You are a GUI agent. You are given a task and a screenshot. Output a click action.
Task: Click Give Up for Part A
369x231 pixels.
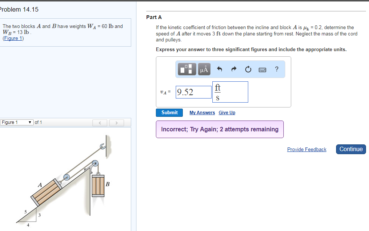(227, 113)
